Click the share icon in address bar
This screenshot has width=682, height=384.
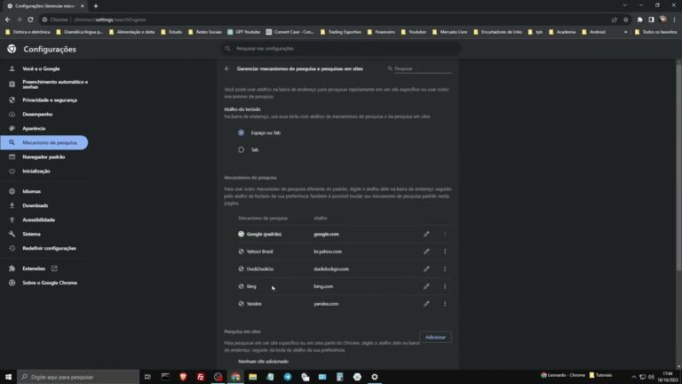(x=615, y=20)
